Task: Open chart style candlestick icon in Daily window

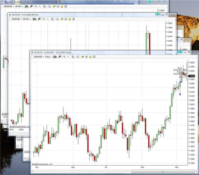Action: (x=55, y=57)
